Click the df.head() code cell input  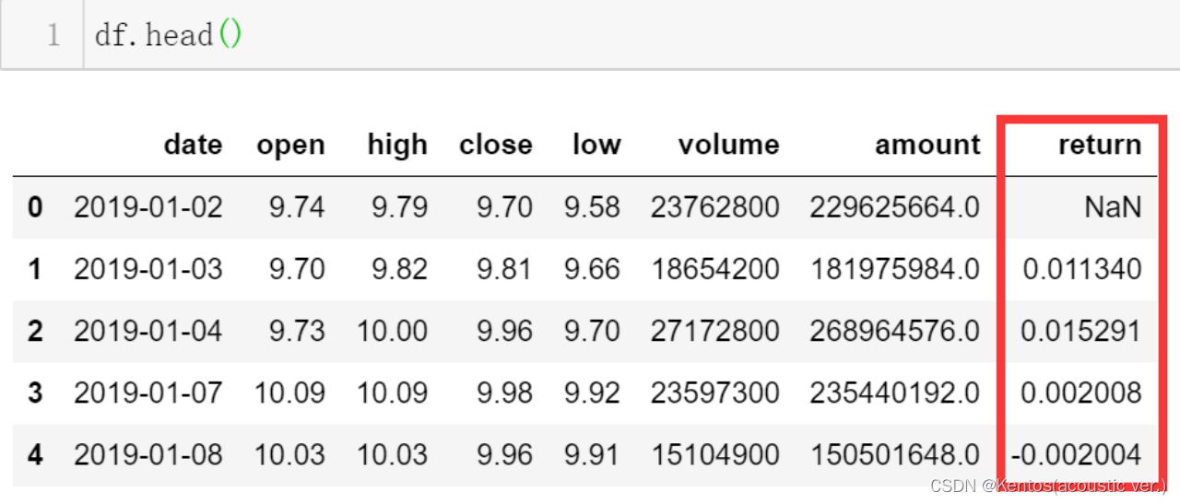pos(631,35)
